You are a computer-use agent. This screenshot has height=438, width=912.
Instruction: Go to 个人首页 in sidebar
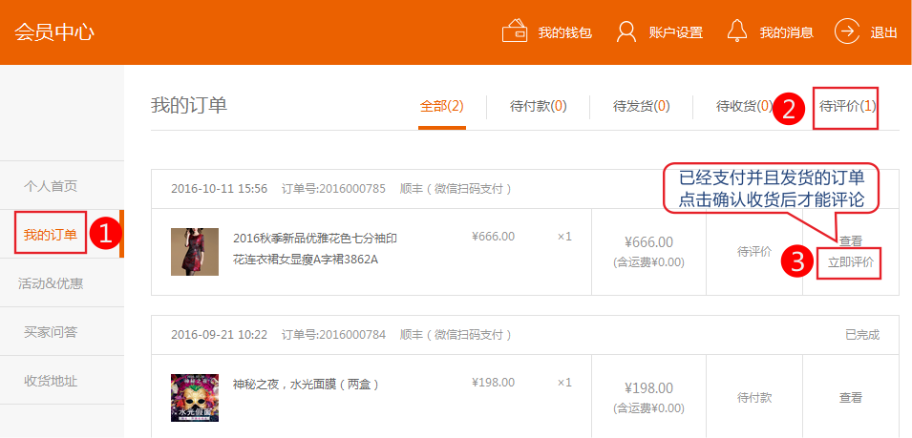point(51,186)
